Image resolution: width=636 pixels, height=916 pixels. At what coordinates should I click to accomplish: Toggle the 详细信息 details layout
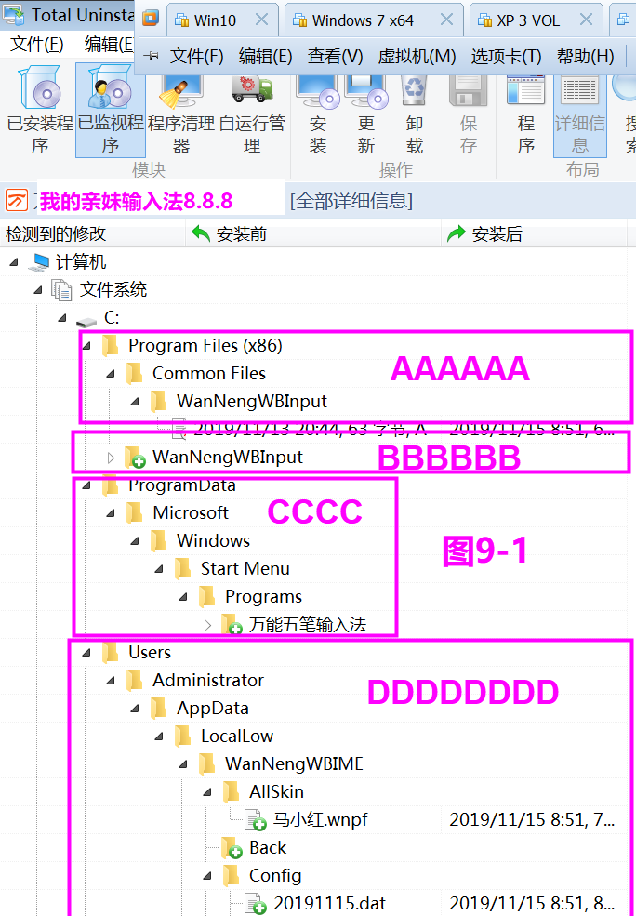(580, 111)
